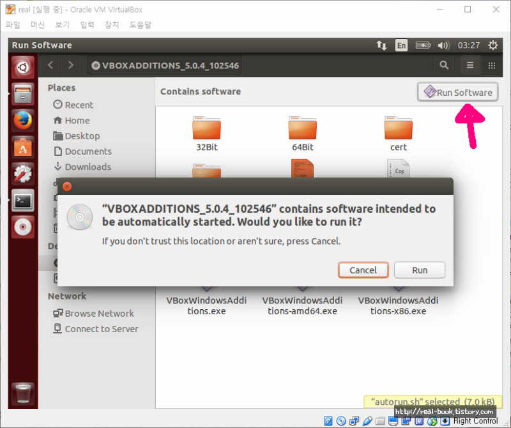The width and height of the screenshot is (511, 428).
Task: Select Desktop in Places sidebar
Action: click(76, 135)
